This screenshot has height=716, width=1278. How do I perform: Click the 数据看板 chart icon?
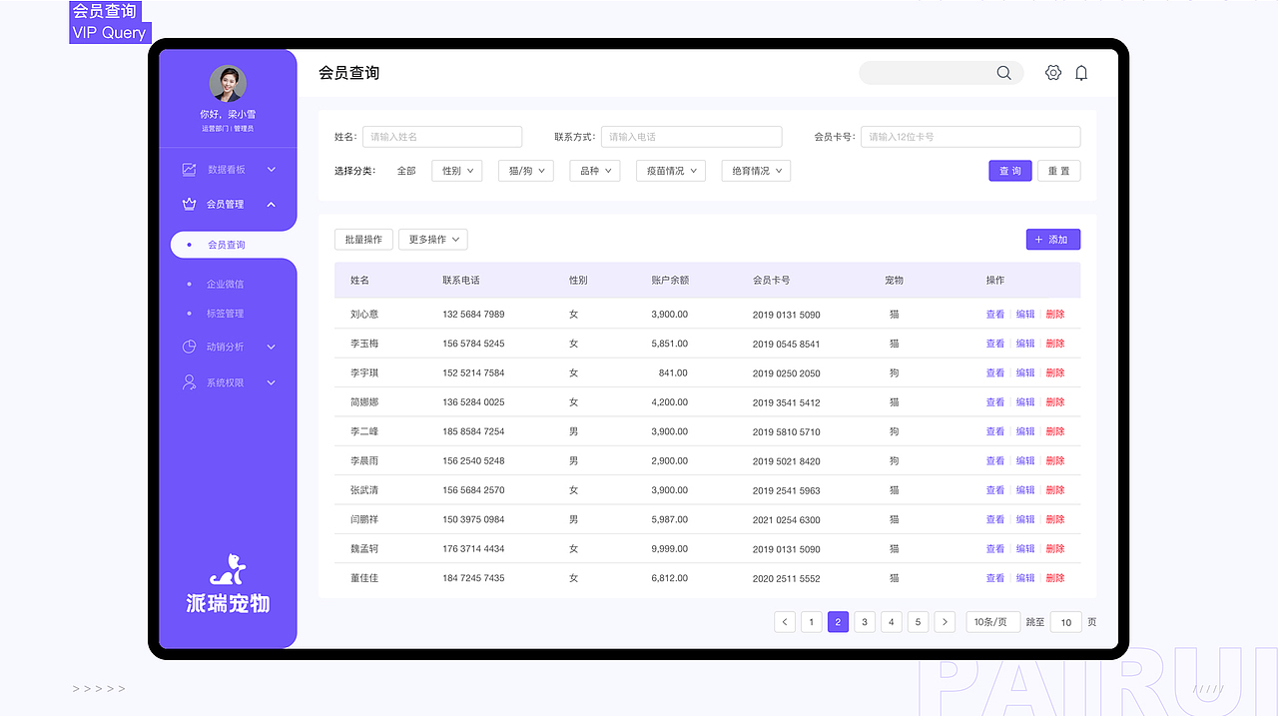[x=189, y=170]
